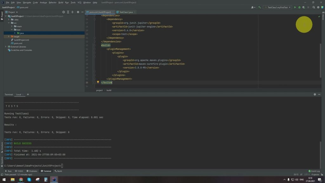Open the Event Log in status bar
325x183 pixels.
[314, 171]
